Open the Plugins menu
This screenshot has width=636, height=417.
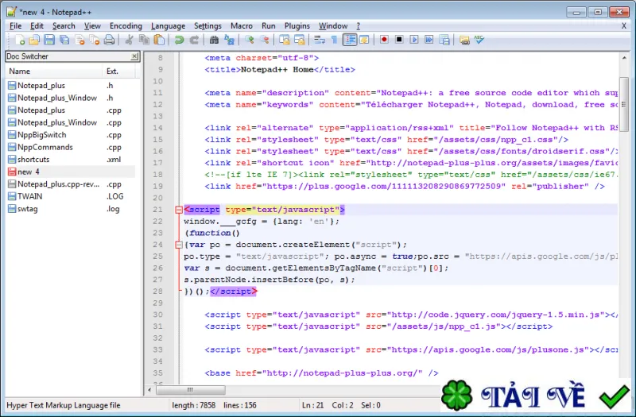[x=297, y=26]
